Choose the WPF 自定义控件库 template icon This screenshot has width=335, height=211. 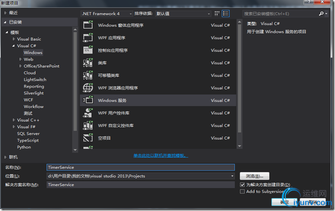88,125
